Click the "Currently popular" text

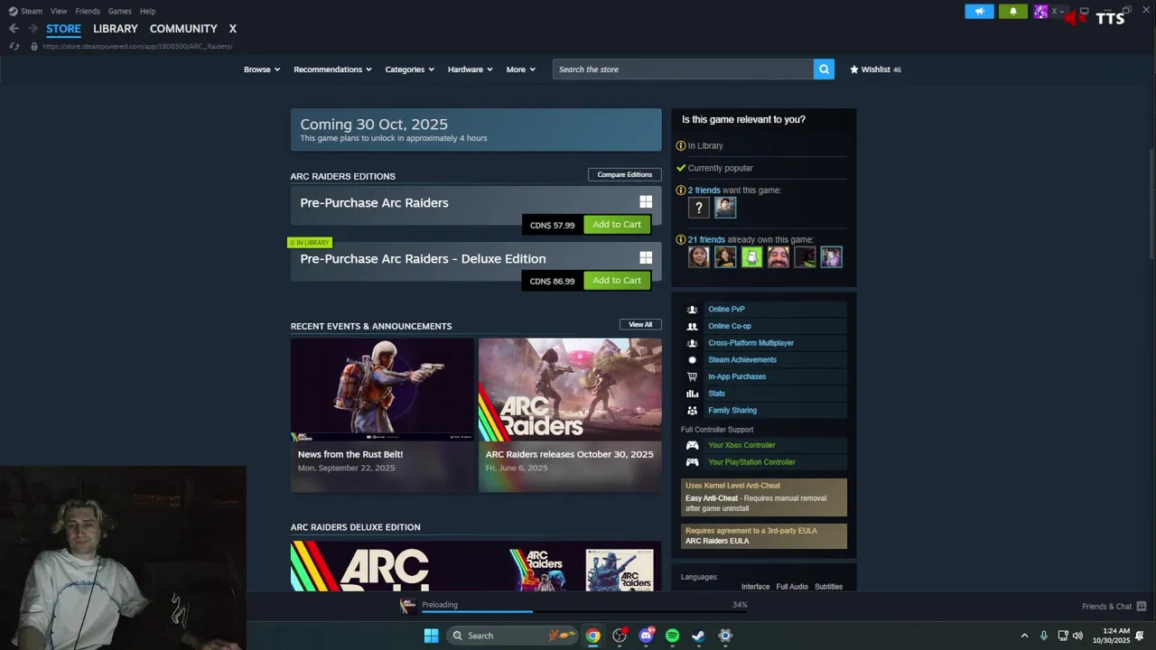click(720, 168)
